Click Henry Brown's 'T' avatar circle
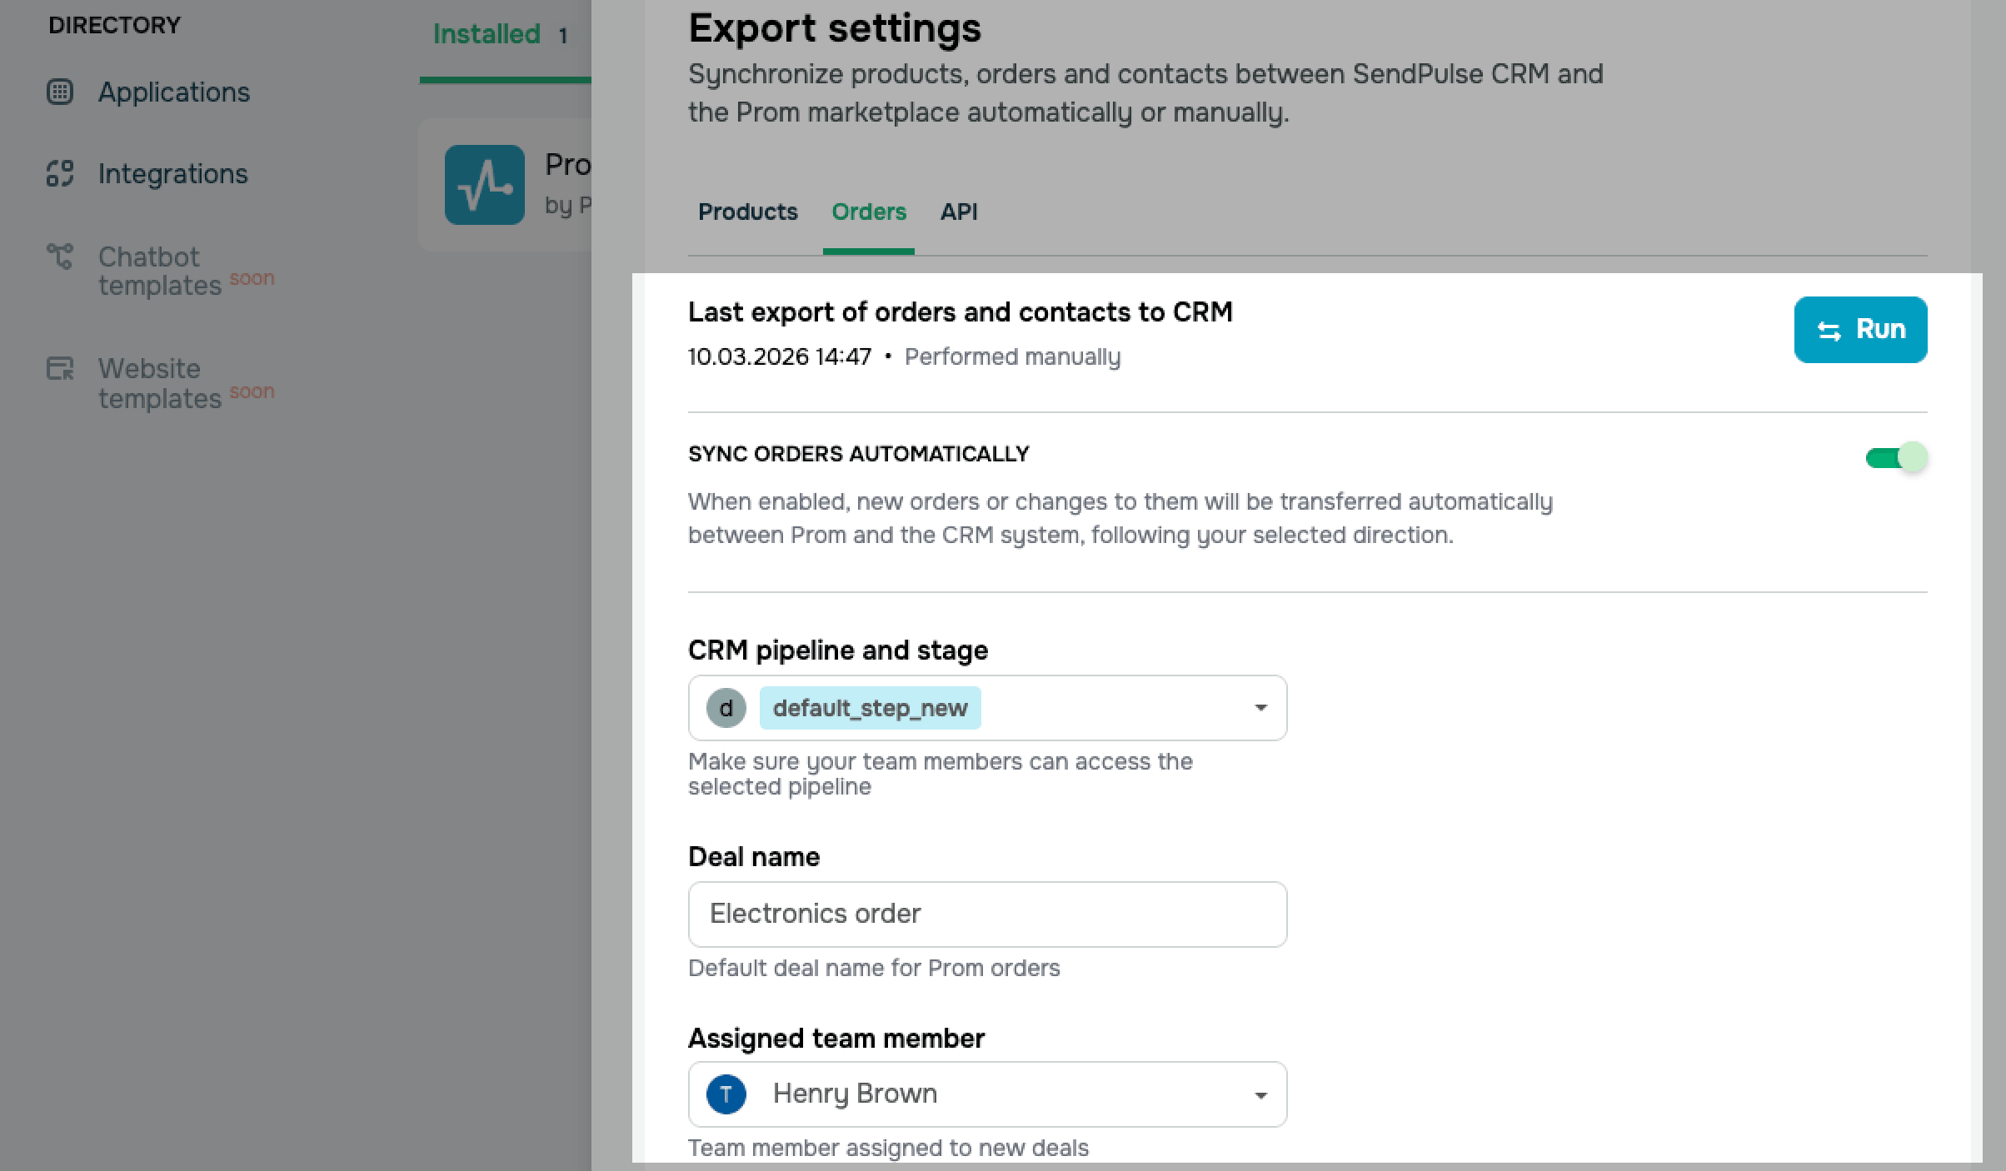Image resolution: width=2006 pixels, height=1171 pixels. coord(726,1094)
